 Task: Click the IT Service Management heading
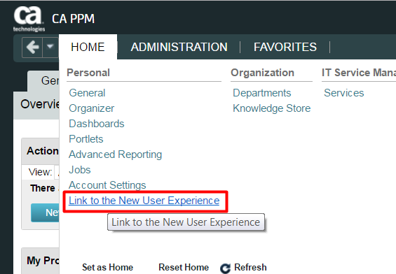(x=359, y=73)
